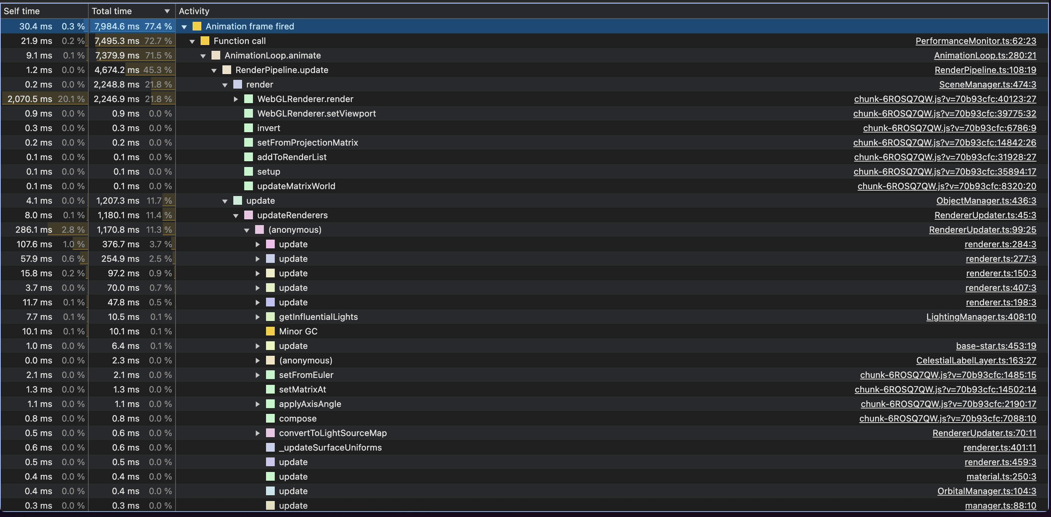Select the Minor GC row
This screenshot has width=1051, height=517.
525,331
